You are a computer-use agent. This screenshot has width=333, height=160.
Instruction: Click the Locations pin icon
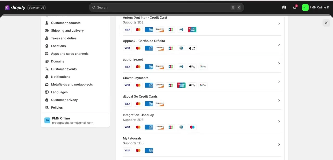pyautogui.click(x=47, y=46)
